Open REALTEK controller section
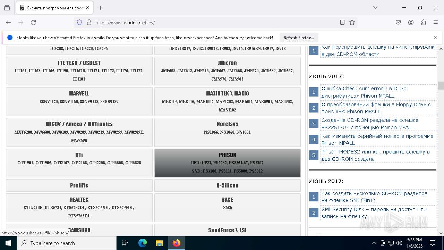The image size is (444, 250). (79, 208)
